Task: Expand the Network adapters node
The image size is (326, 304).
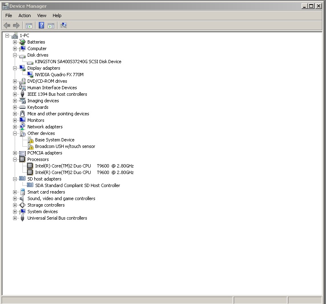Action: point(15,127)
